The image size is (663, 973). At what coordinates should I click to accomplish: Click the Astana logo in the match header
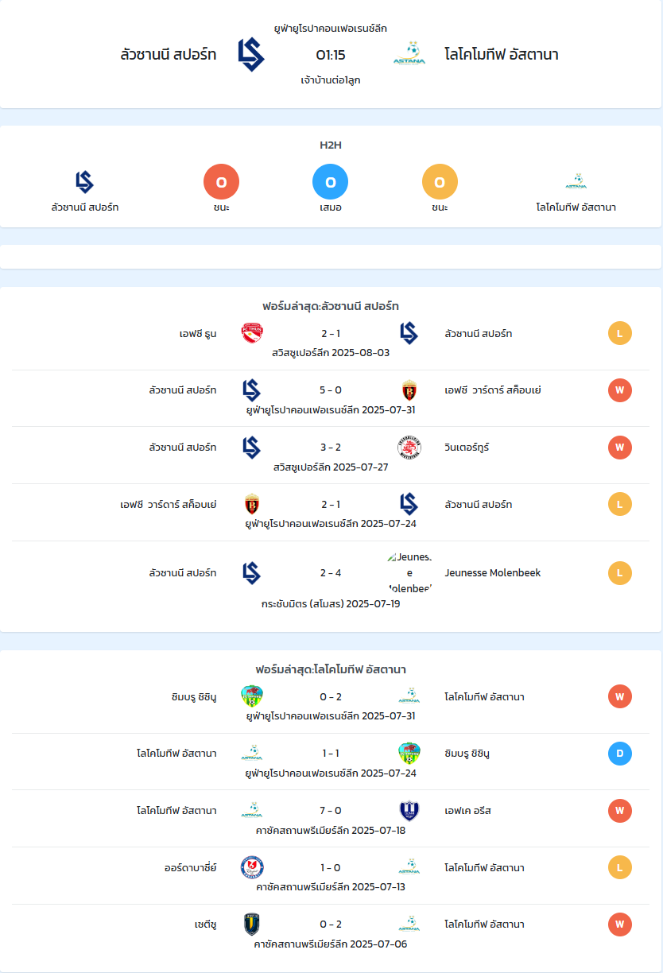pyautogui.click(x=409, y=54)
